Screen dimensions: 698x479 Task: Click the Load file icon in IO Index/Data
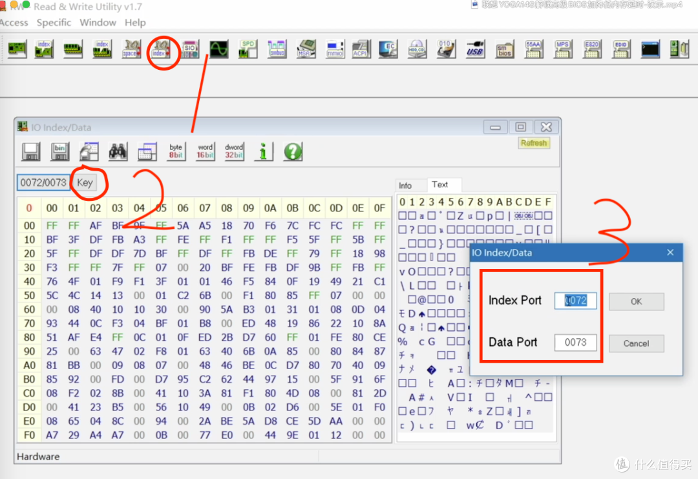(89, 151)
